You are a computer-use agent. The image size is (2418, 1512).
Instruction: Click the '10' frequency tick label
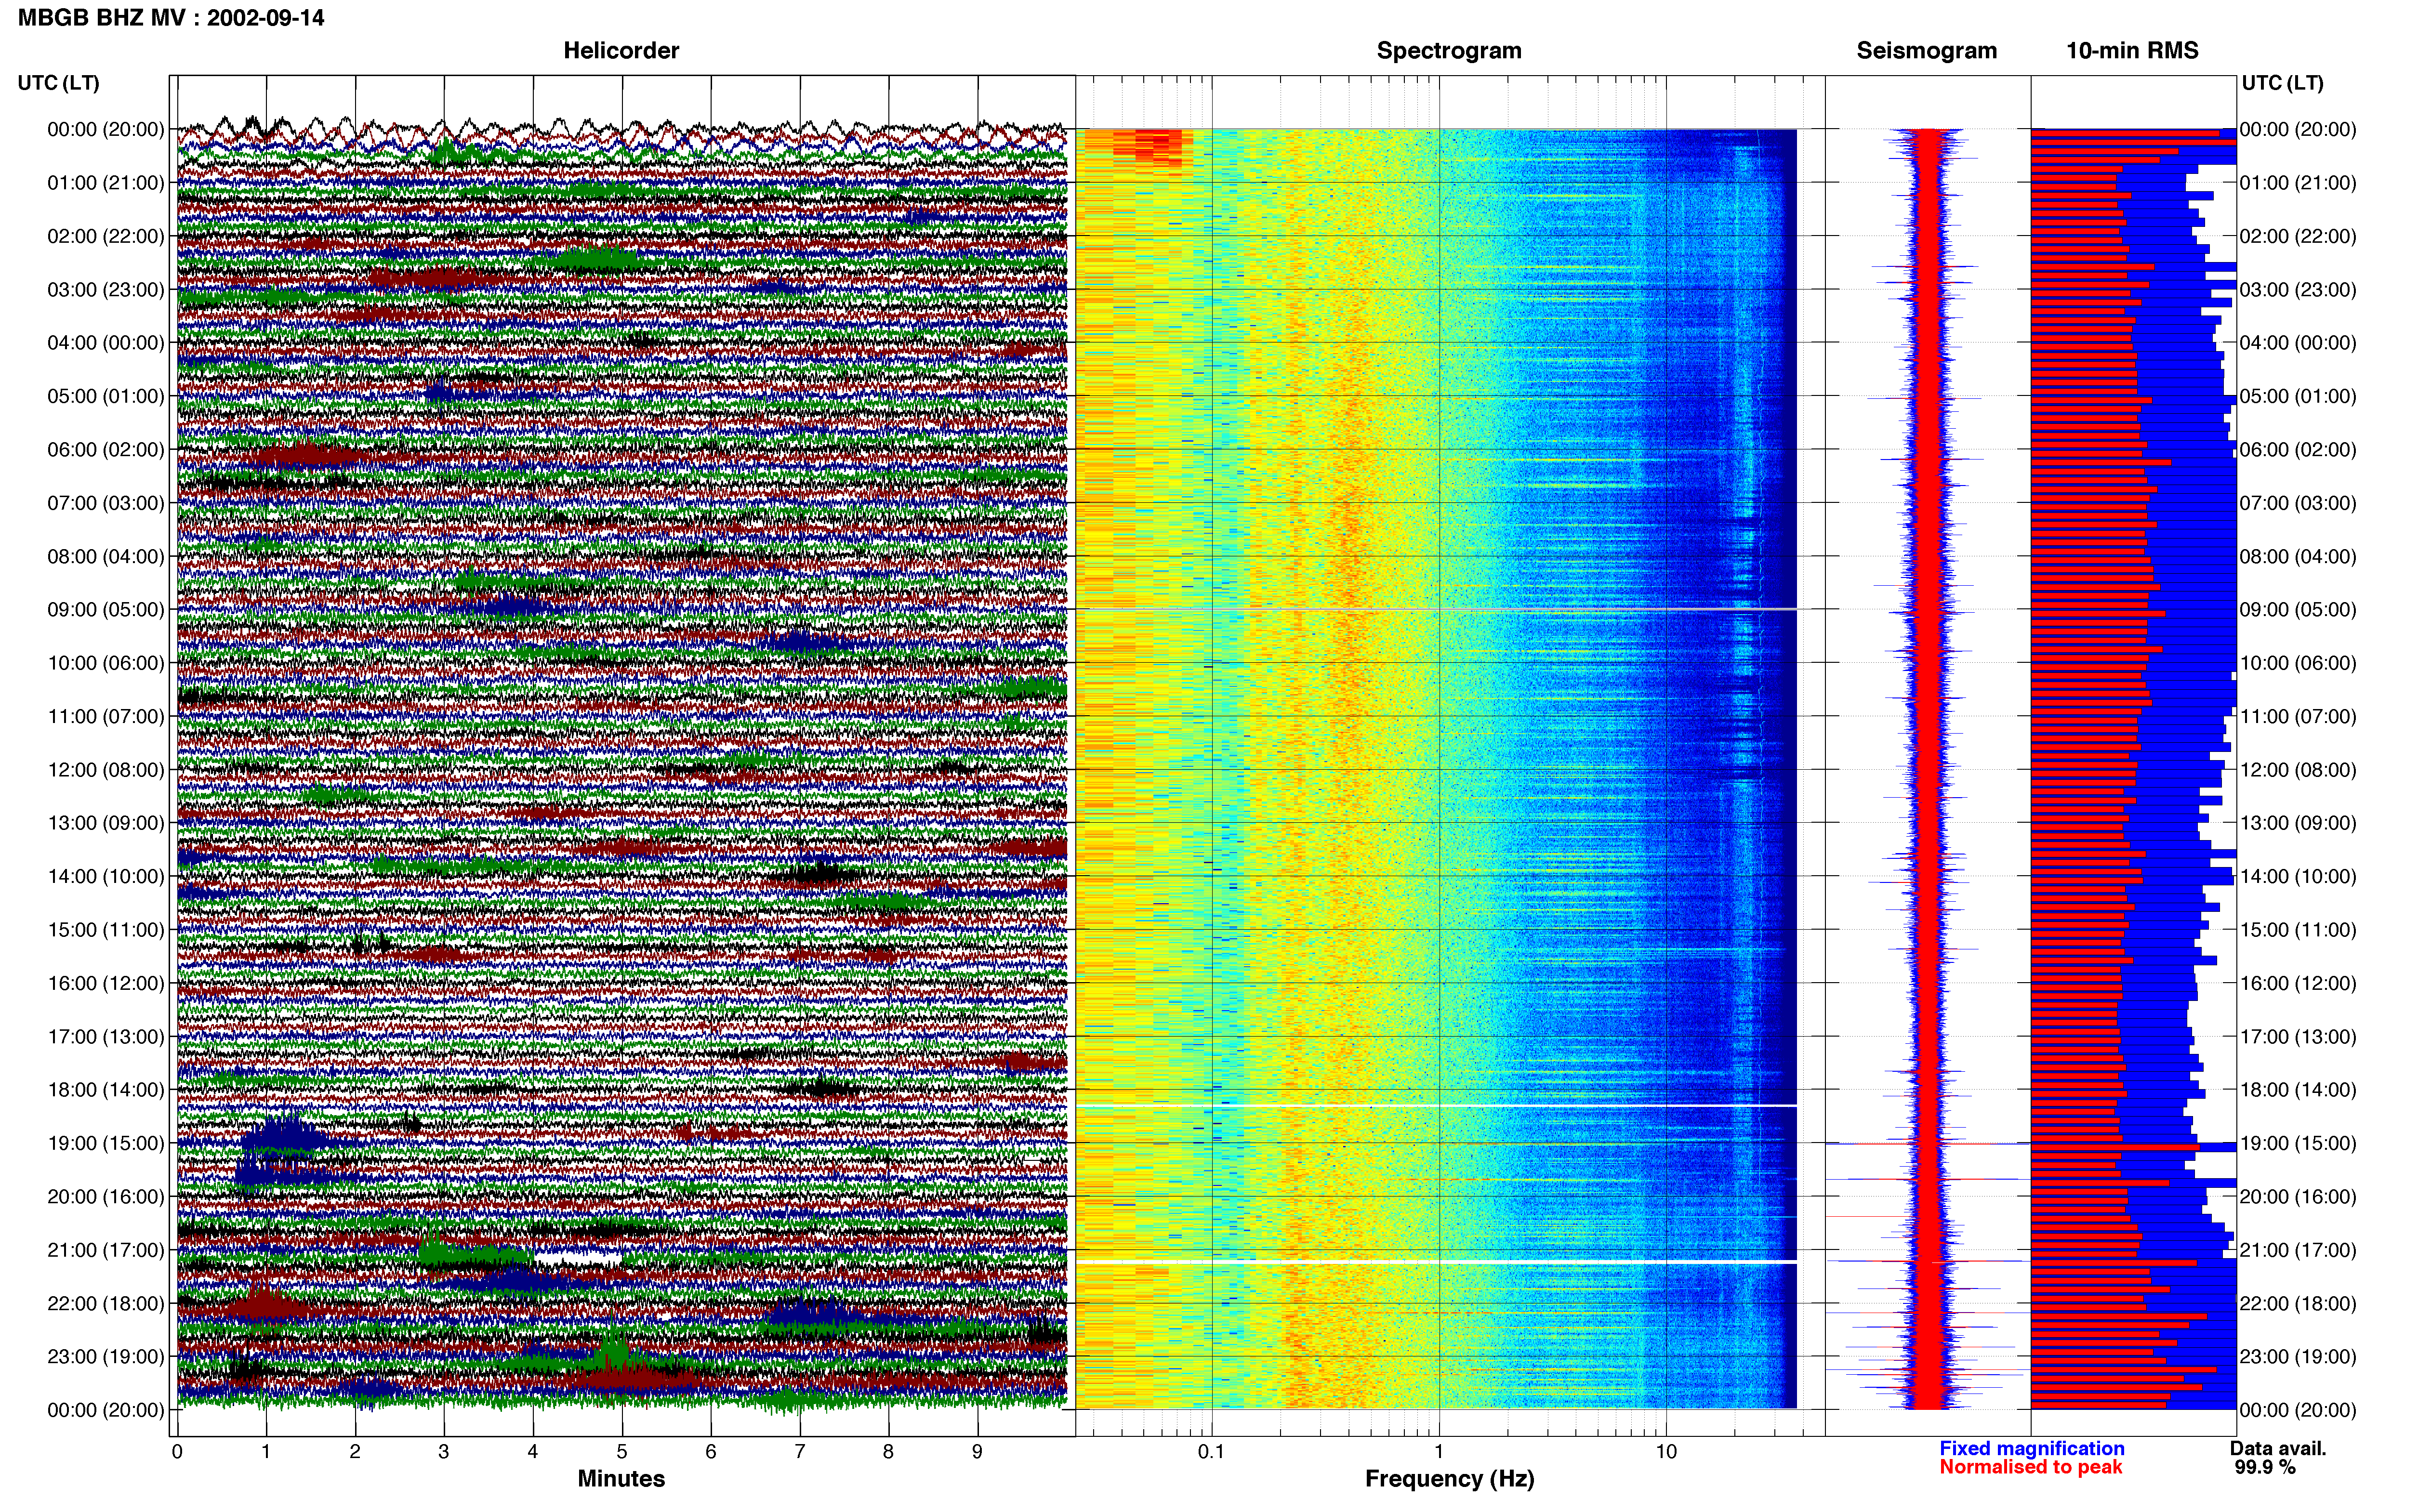(1666, 1452)
